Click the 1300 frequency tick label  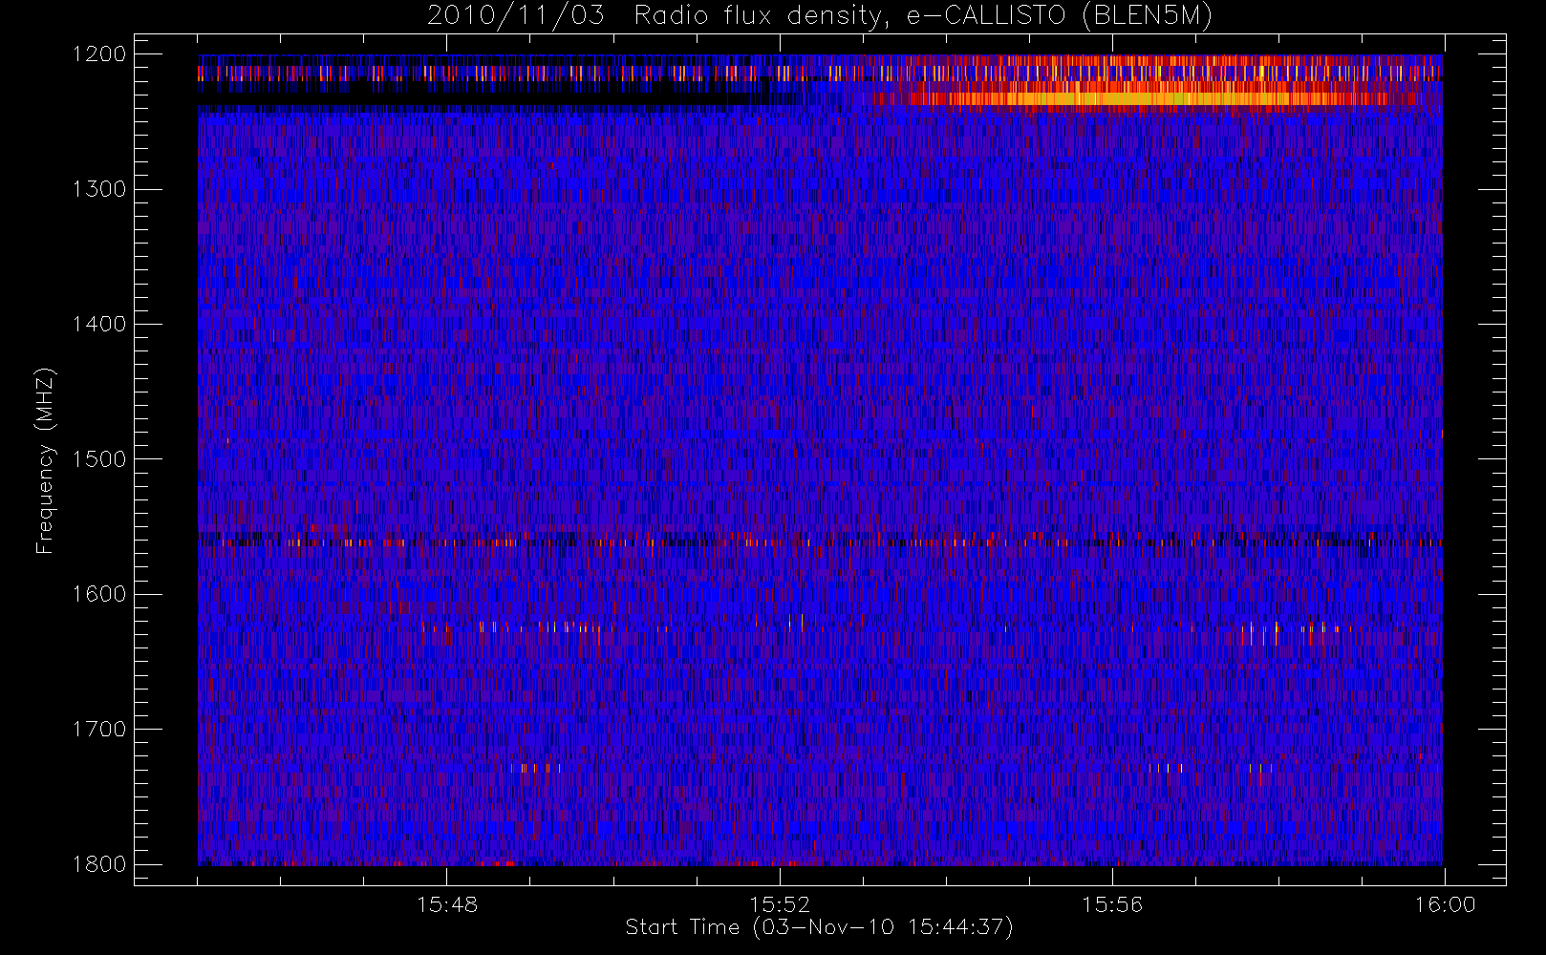click(99, 189)
